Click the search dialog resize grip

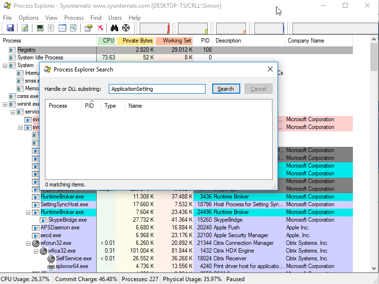click(275, 187)
